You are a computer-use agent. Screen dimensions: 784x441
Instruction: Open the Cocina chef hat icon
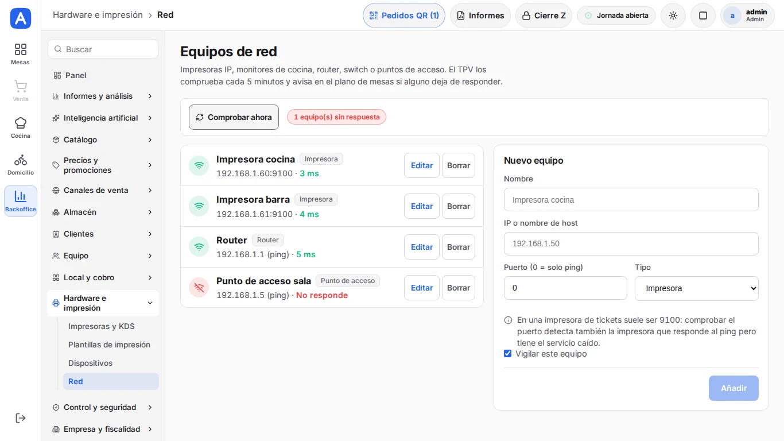pyautogui.click(x=20, y=127)
